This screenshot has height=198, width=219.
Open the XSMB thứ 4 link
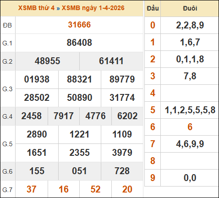[36, 8]
